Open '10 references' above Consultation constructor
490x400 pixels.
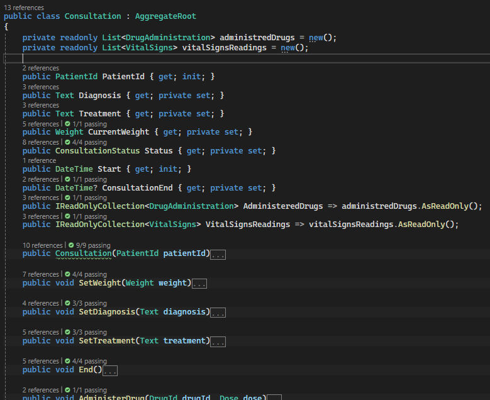tap(43, 245)
